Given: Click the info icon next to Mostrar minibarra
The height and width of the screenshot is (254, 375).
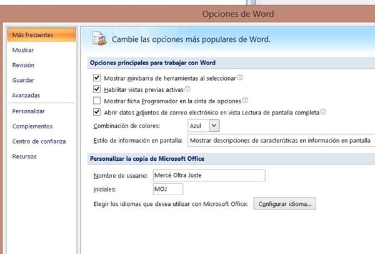Looking at the screenshot, I should [240, 78].
